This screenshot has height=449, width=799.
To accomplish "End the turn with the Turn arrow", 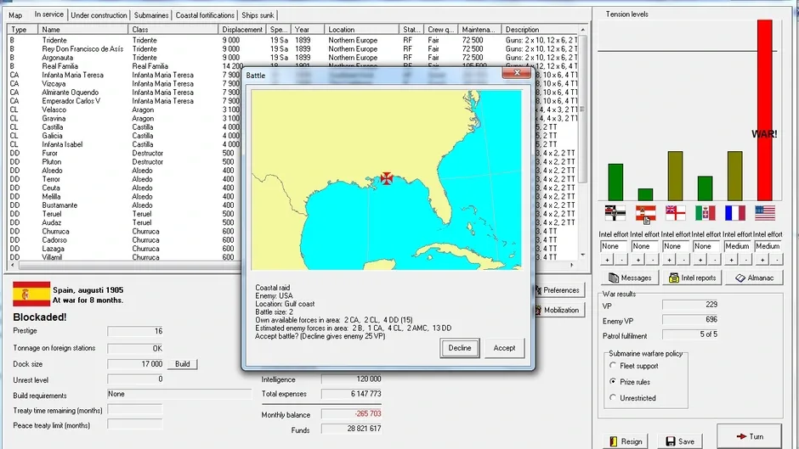I will point(750,436).
